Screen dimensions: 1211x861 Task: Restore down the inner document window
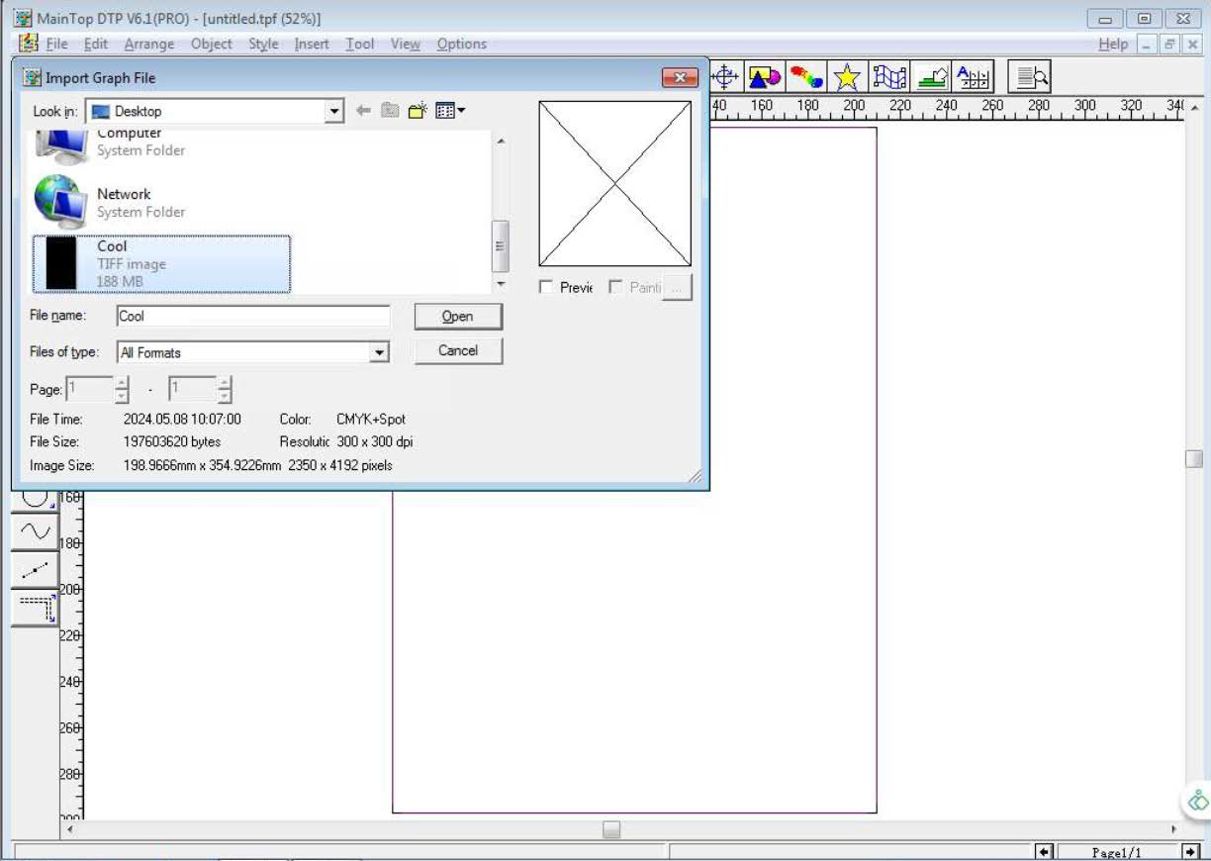click(1169, 45)
